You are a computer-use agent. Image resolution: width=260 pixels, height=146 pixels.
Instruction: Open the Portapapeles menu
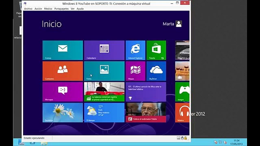pos(61,9)
